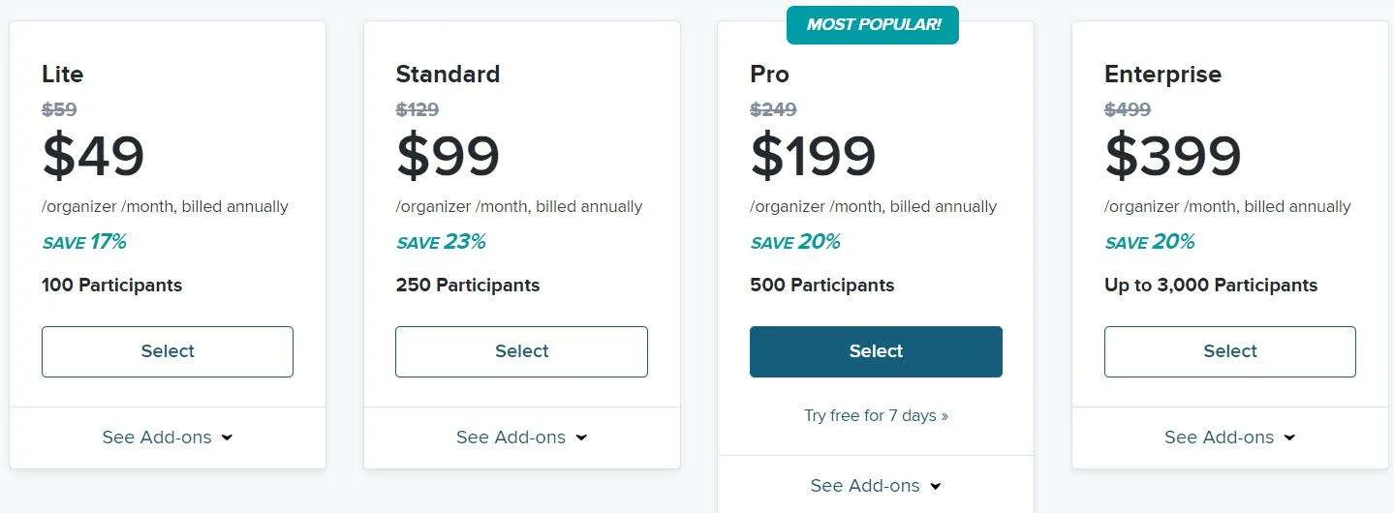The image size is (1394, 513).
Task: Click the $99 Standard price
Action: (448, 156)
